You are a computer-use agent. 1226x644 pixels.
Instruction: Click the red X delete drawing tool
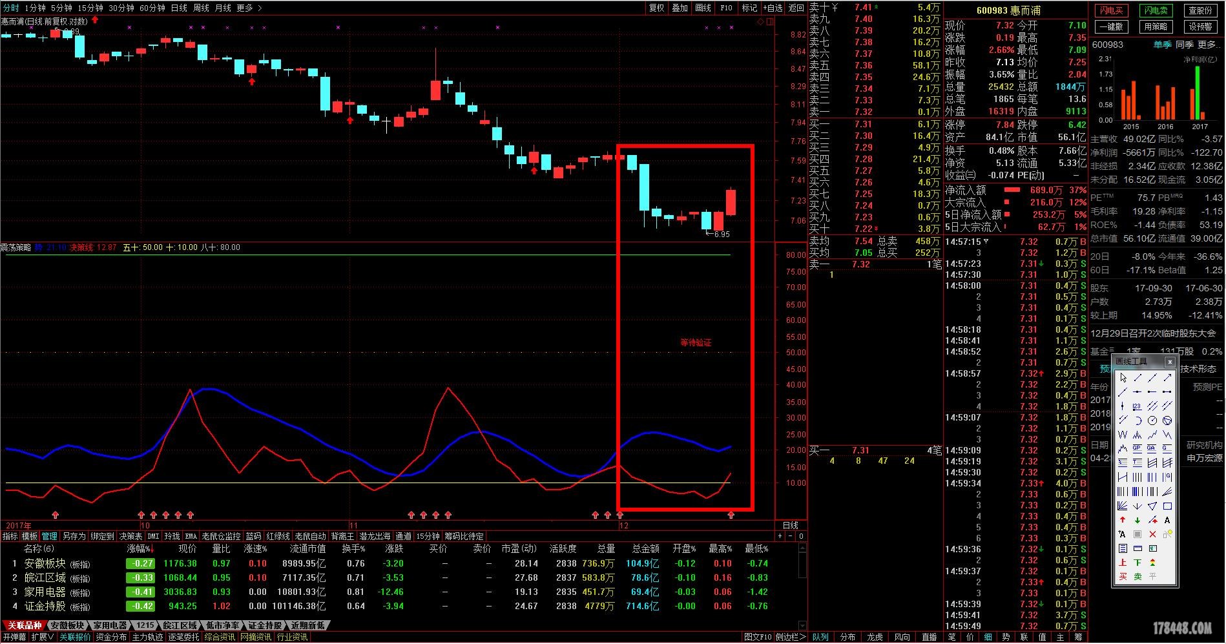coord(1152,534)
